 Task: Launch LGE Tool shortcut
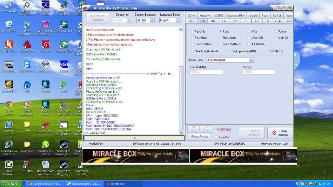pos(46,47)
